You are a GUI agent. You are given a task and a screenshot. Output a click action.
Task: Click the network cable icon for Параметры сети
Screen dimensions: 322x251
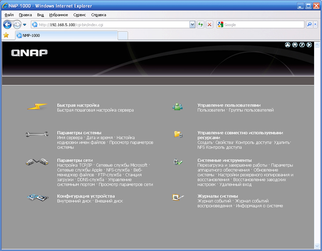(37, 162)
